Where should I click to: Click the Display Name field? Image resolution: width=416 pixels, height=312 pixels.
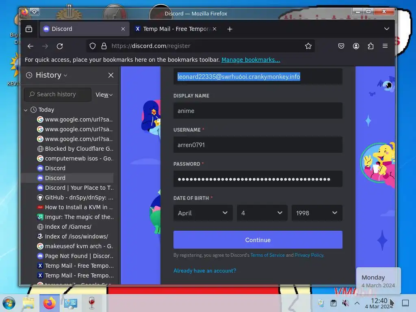click(x=258, y=110)
